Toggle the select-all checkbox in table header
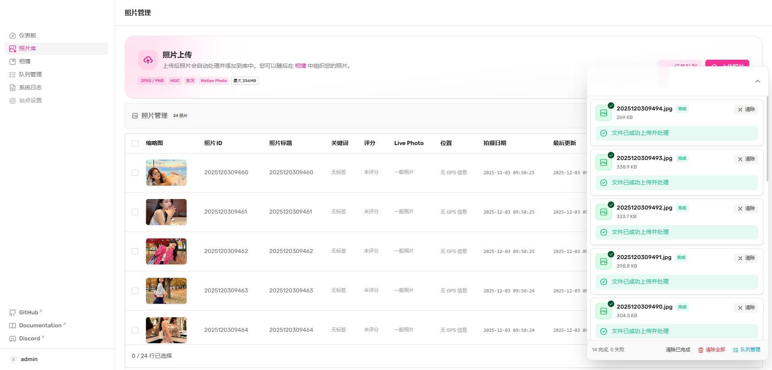This screenshot has width=772, height=370. [x=135, y=143]
